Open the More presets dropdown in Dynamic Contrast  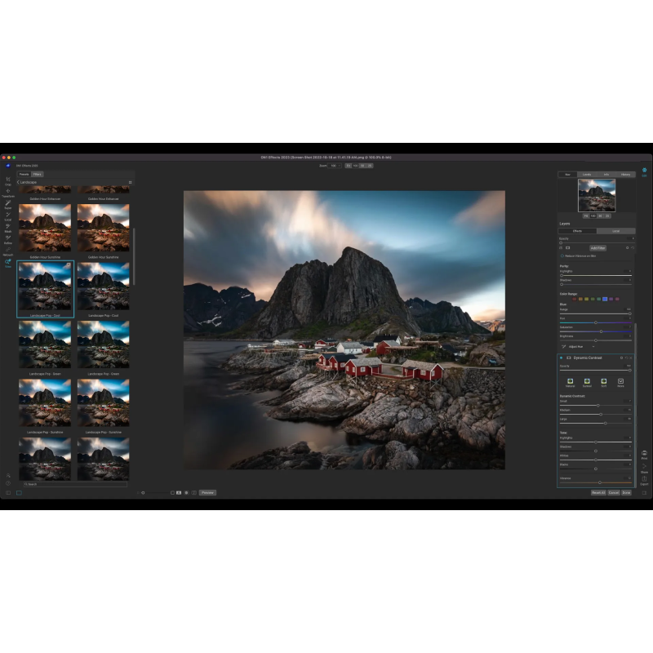pyautogui.click(x=620, y=381)
